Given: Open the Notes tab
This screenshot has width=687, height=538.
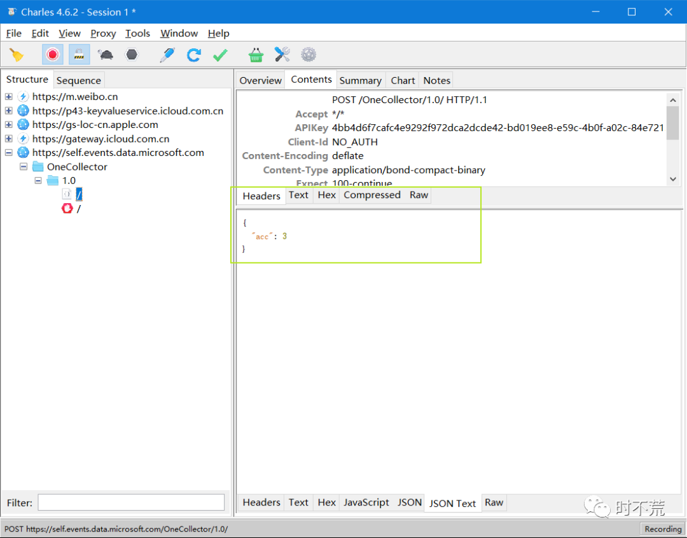Looking at the screenshot, I should (436, 80).
